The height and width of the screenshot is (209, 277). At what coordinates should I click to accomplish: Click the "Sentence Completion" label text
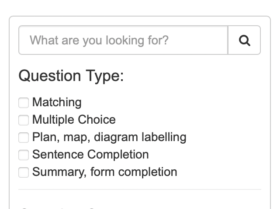click(90, 155)
